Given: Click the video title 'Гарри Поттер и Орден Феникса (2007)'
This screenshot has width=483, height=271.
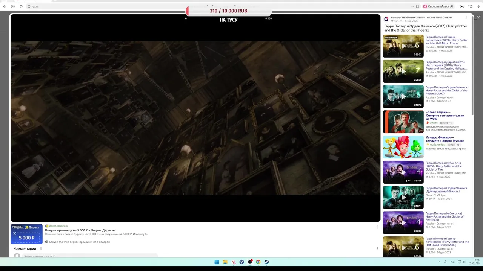Looking at the screenshot, I should click(426, 28).
